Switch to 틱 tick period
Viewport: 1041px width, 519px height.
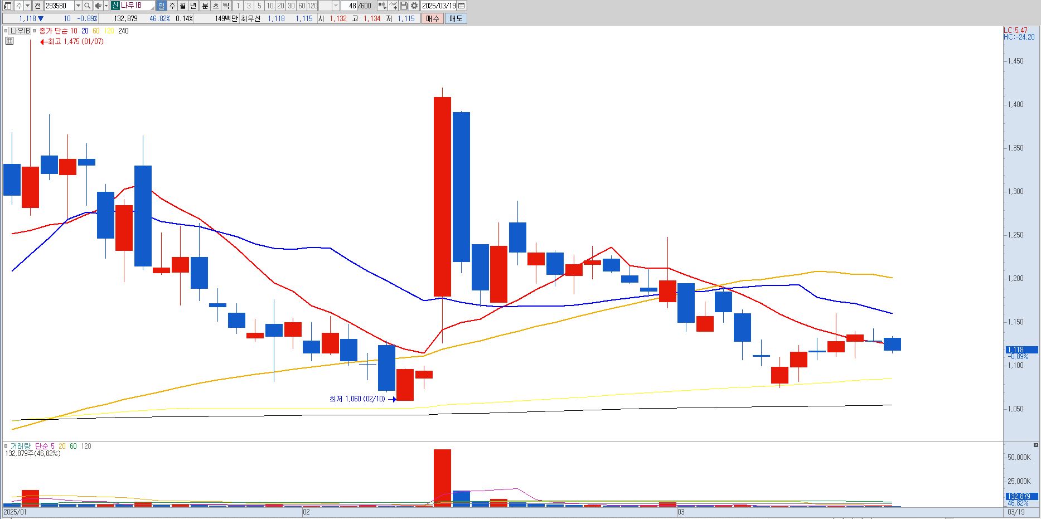[x=226, y=6]
